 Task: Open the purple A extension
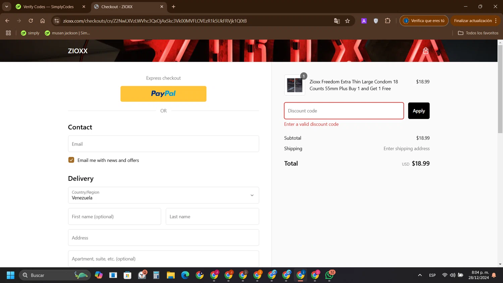tap(364, 21)
